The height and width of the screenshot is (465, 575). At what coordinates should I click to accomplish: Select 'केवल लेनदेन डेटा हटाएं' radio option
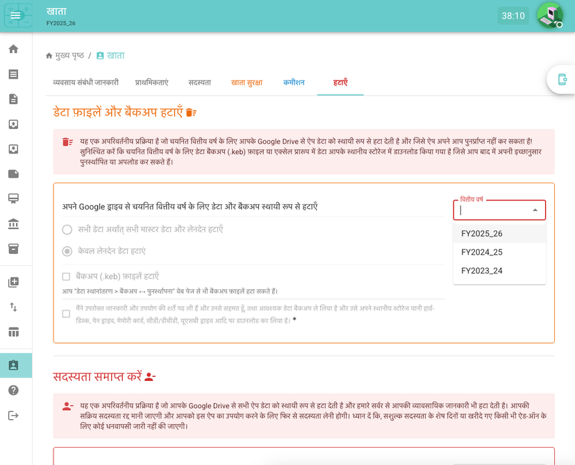coord(67,251)
